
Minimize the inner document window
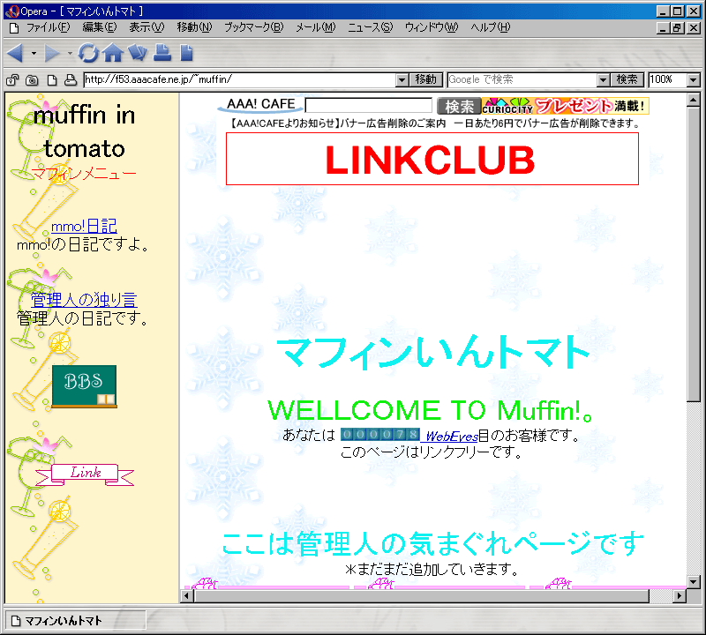(x=663, y=28)
